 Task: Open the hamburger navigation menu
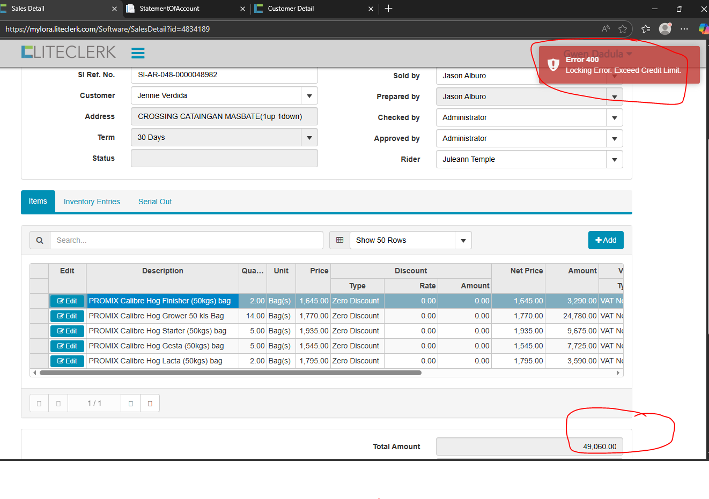138,53
